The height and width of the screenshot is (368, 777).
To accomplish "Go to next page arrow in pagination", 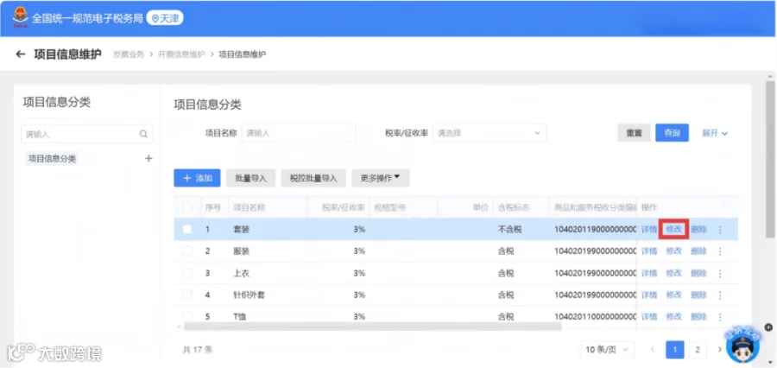I will tap(719, 350).
